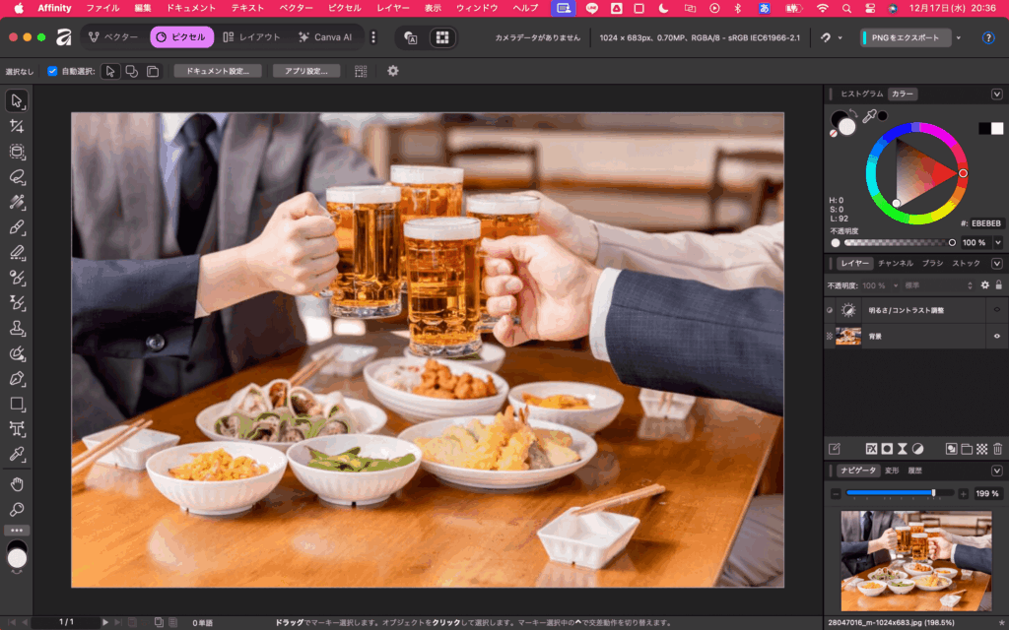Select the Zoom magnifier tool
Viewport: 1009px width, 630px height.
click(x=17, y=509)
